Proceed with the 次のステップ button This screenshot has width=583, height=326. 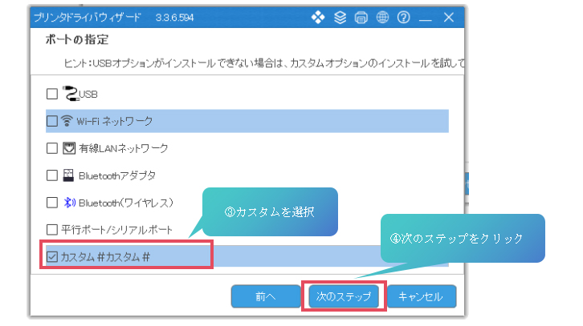point(344,296)
